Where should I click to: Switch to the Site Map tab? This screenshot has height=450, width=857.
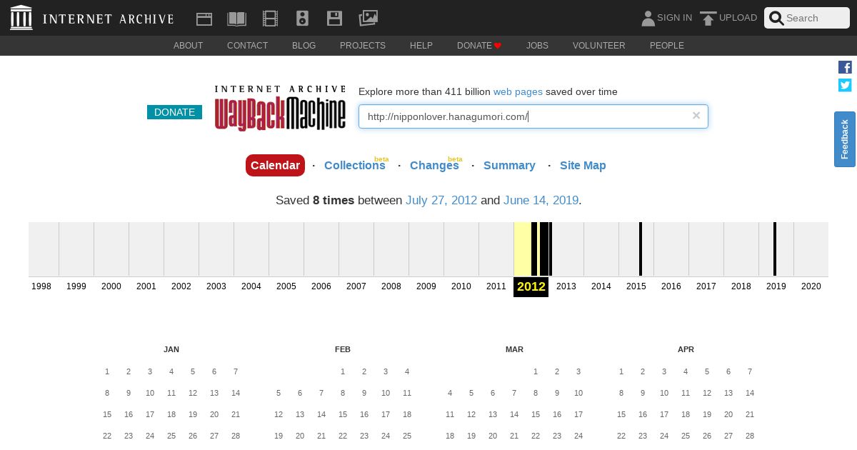coord(583,165)
